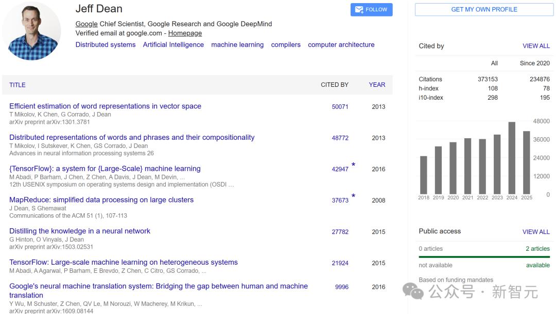Expand Public access with View All
556x314 pixels.
coord(536,232)
